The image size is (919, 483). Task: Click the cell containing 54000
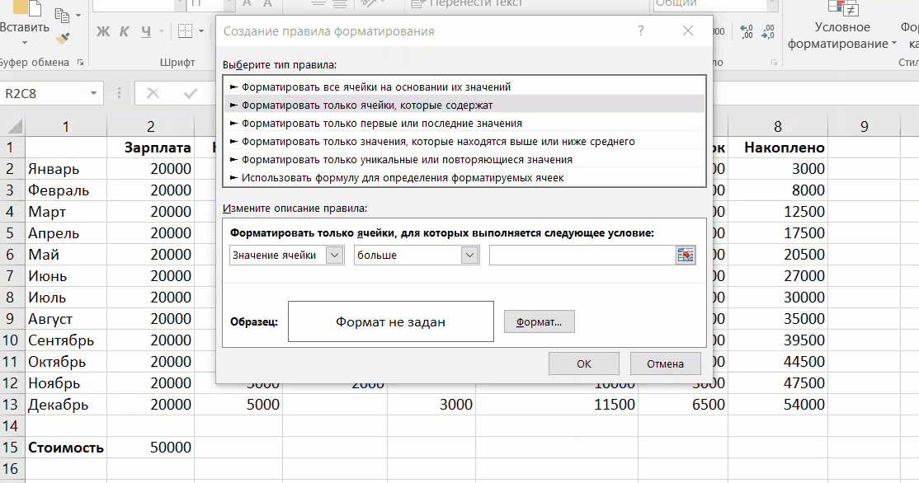point(778,405)
